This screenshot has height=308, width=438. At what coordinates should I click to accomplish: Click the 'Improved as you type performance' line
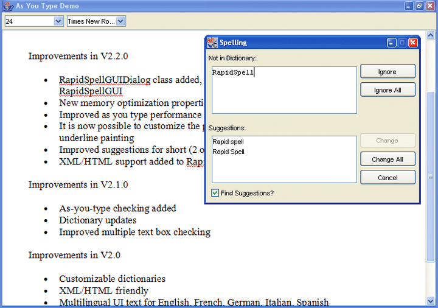point(130,115)
